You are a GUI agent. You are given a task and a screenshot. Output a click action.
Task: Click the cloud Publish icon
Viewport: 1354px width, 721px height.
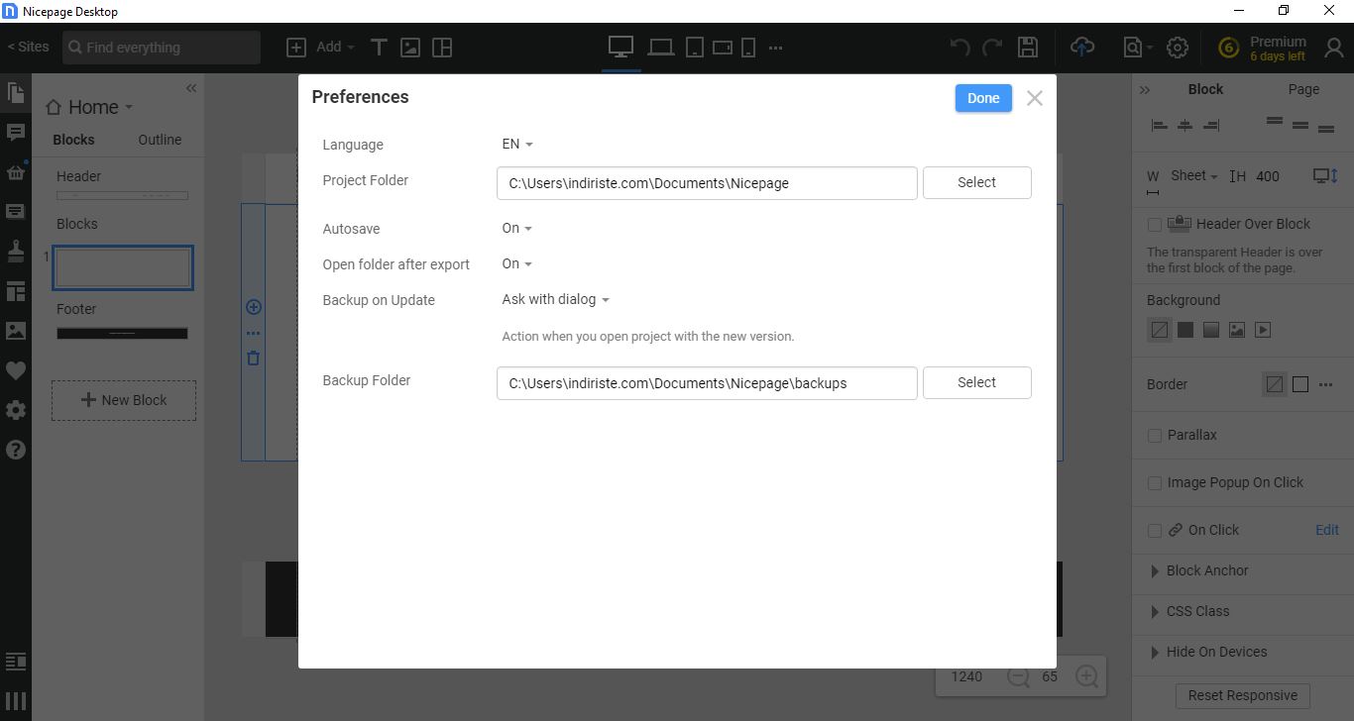[1082, 47]
